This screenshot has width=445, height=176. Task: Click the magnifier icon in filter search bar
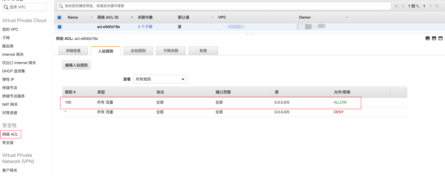(x=61, y=6)
